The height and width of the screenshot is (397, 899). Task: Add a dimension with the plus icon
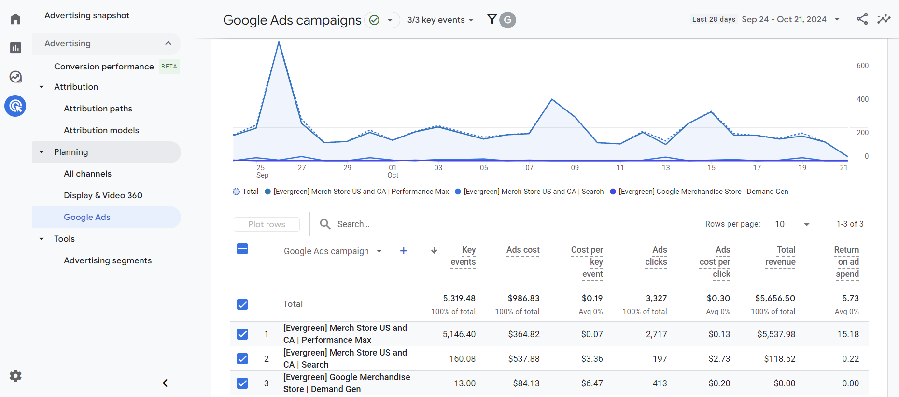point(404,251)
